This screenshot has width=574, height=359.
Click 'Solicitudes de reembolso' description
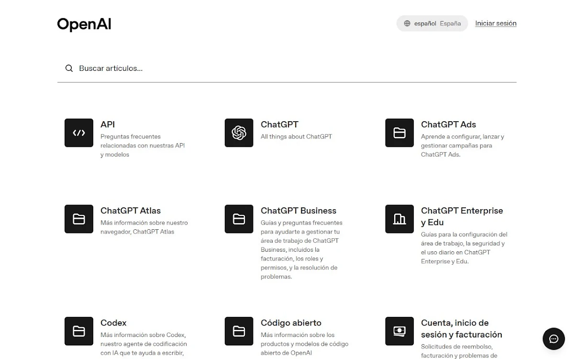tap(459, 351)
